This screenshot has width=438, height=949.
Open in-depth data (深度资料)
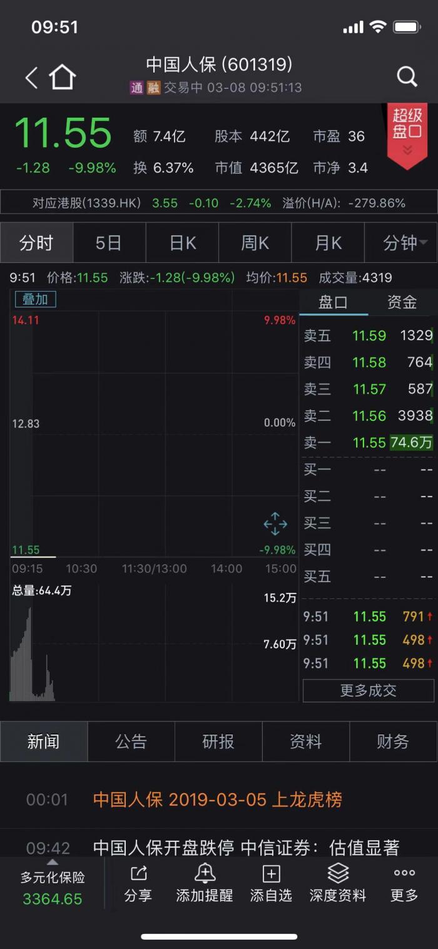pyautogui.click(x=338, y=883)
